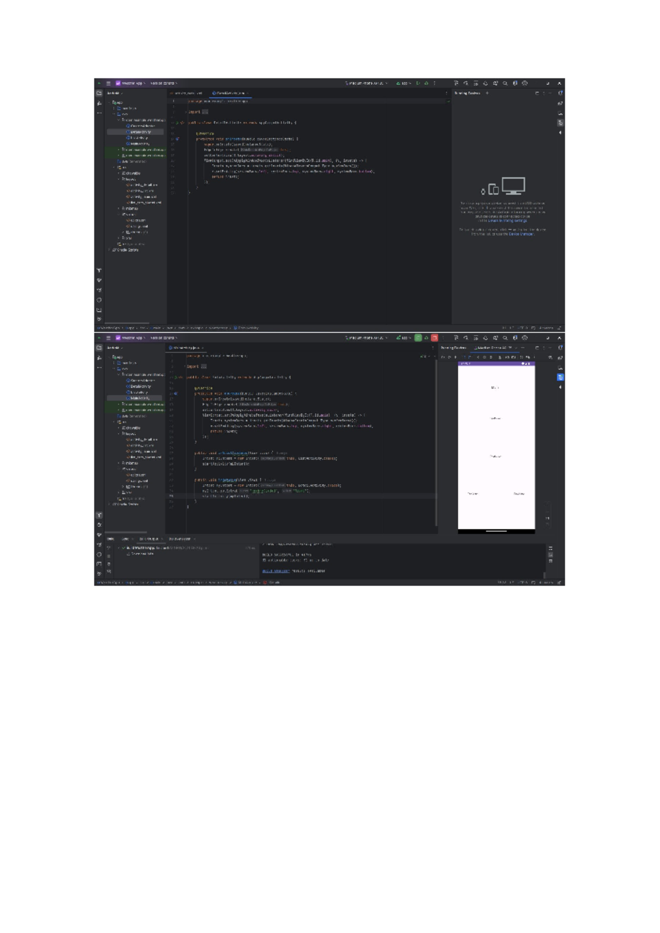Select the Running Devices tab in lower window
Viewport: 660px width, 933px height.
click(x=454, y=348)
